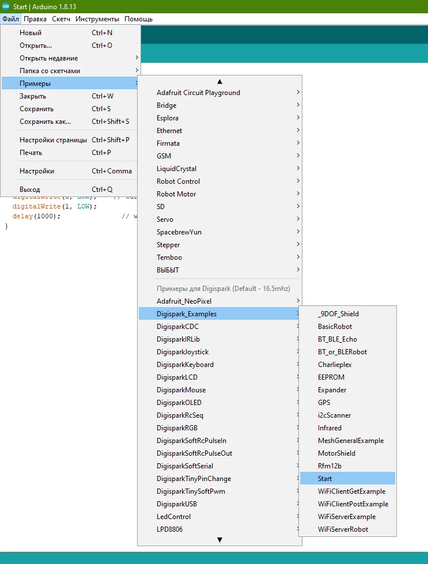
Task: Open LedControl examples
Action: (219, 517)
